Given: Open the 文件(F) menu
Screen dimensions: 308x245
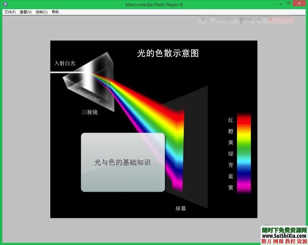Looking at the screenshot, I should (9, 12).
